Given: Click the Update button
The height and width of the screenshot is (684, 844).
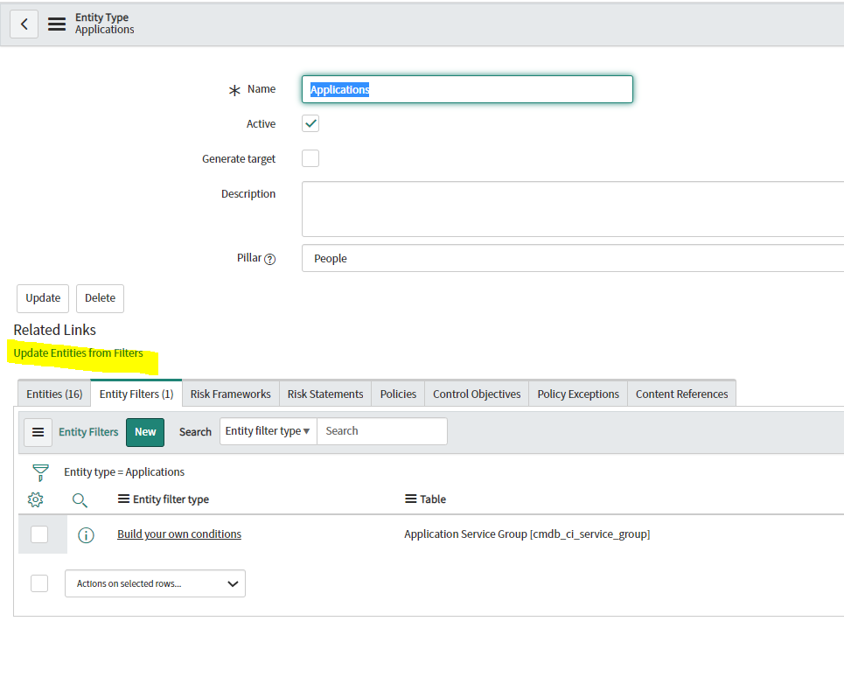Looking at the screenshot, I should [42, 298].
